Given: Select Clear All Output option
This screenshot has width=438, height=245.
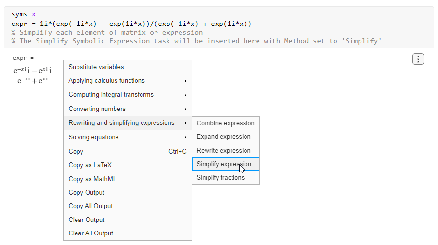Looking at the screenshot, I should coord(91,233).
